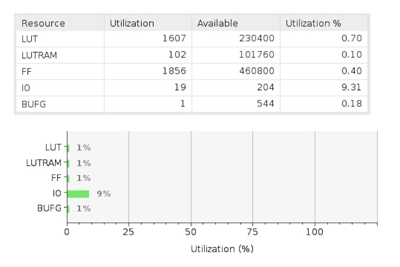Click the green IO bar in chart
Image resolution: width=400 pixels, height=267 pixels.
pyautogui.click(x=78, y=193)
